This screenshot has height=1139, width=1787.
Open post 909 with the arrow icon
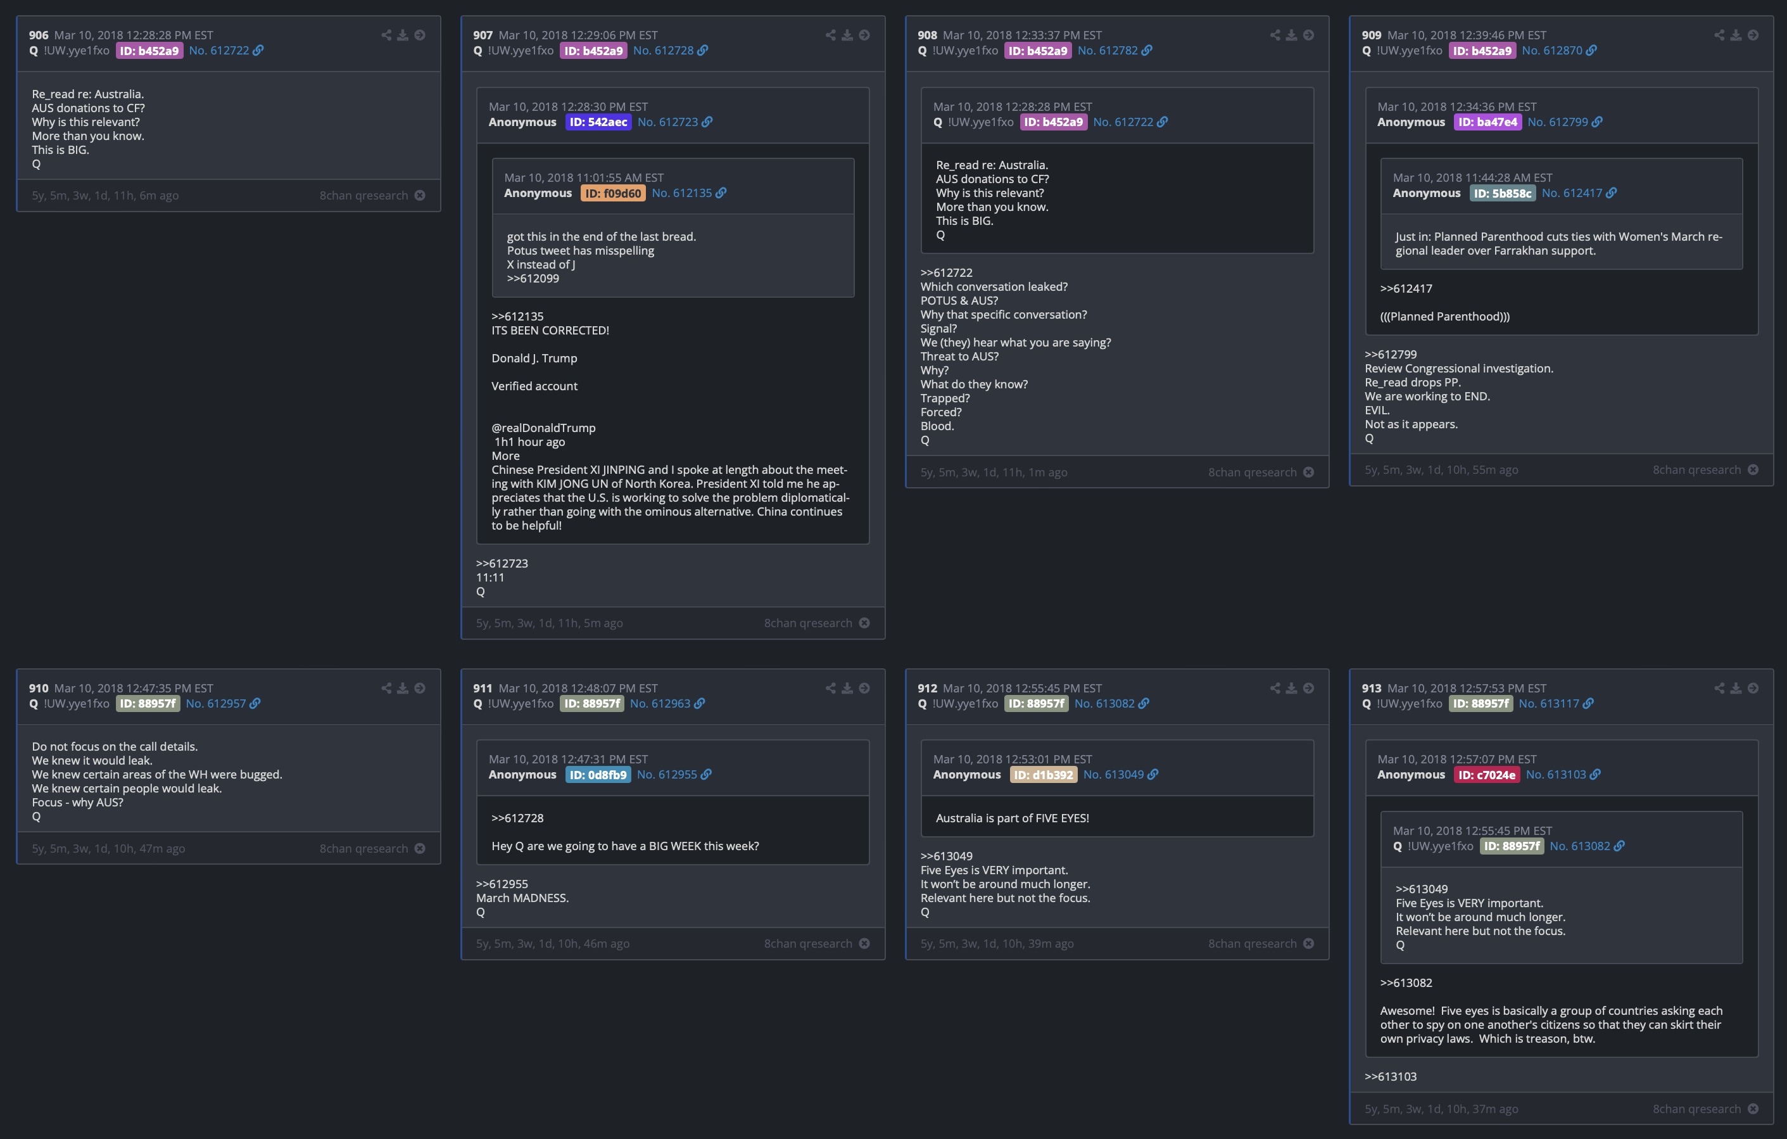click(x=1753, y=35)
